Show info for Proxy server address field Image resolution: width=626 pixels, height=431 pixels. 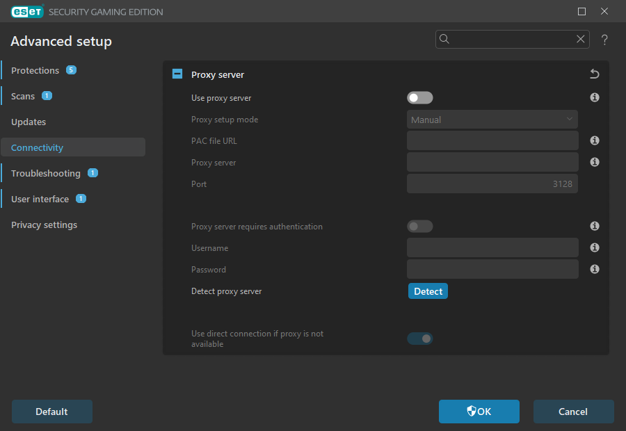tap(595, 162)
